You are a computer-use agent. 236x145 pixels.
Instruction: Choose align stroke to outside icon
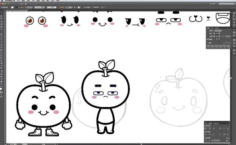pos(219,39)
